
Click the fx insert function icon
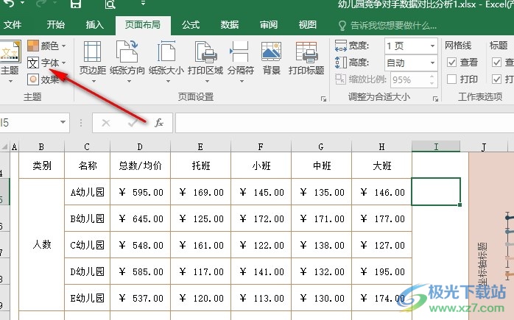pos(159,123)
